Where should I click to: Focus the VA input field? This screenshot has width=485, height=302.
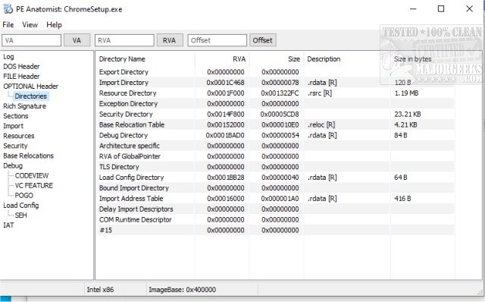tap(32, 40)
